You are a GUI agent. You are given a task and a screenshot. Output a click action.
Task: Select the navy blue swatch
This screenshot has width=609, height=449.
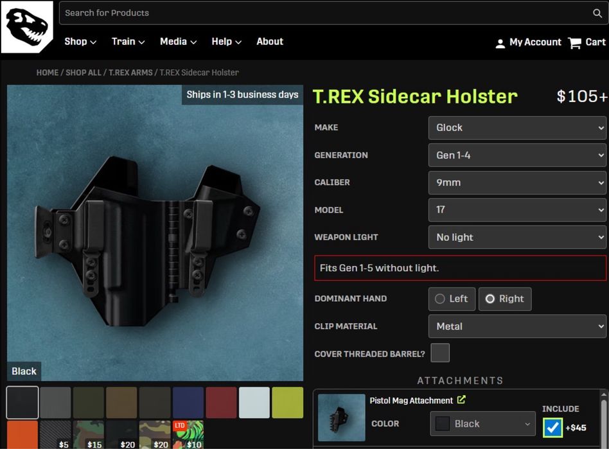point(188,402)
